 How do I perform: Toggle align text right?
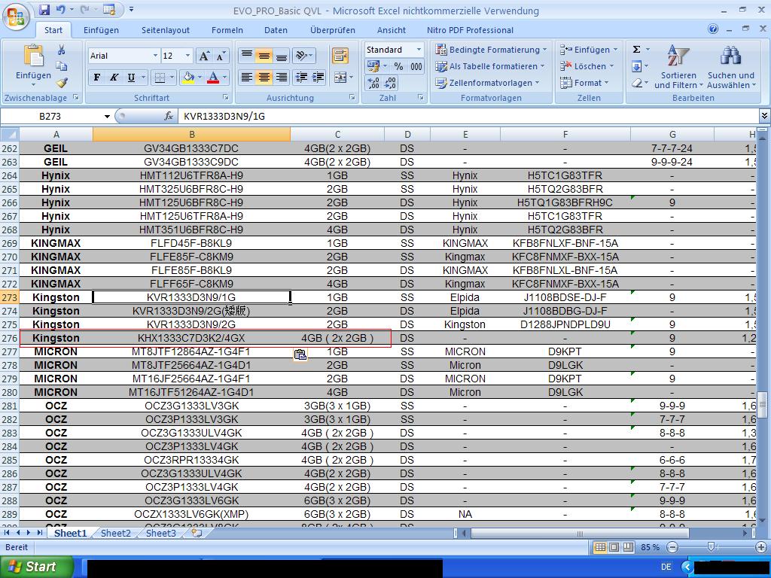[282, 78]
